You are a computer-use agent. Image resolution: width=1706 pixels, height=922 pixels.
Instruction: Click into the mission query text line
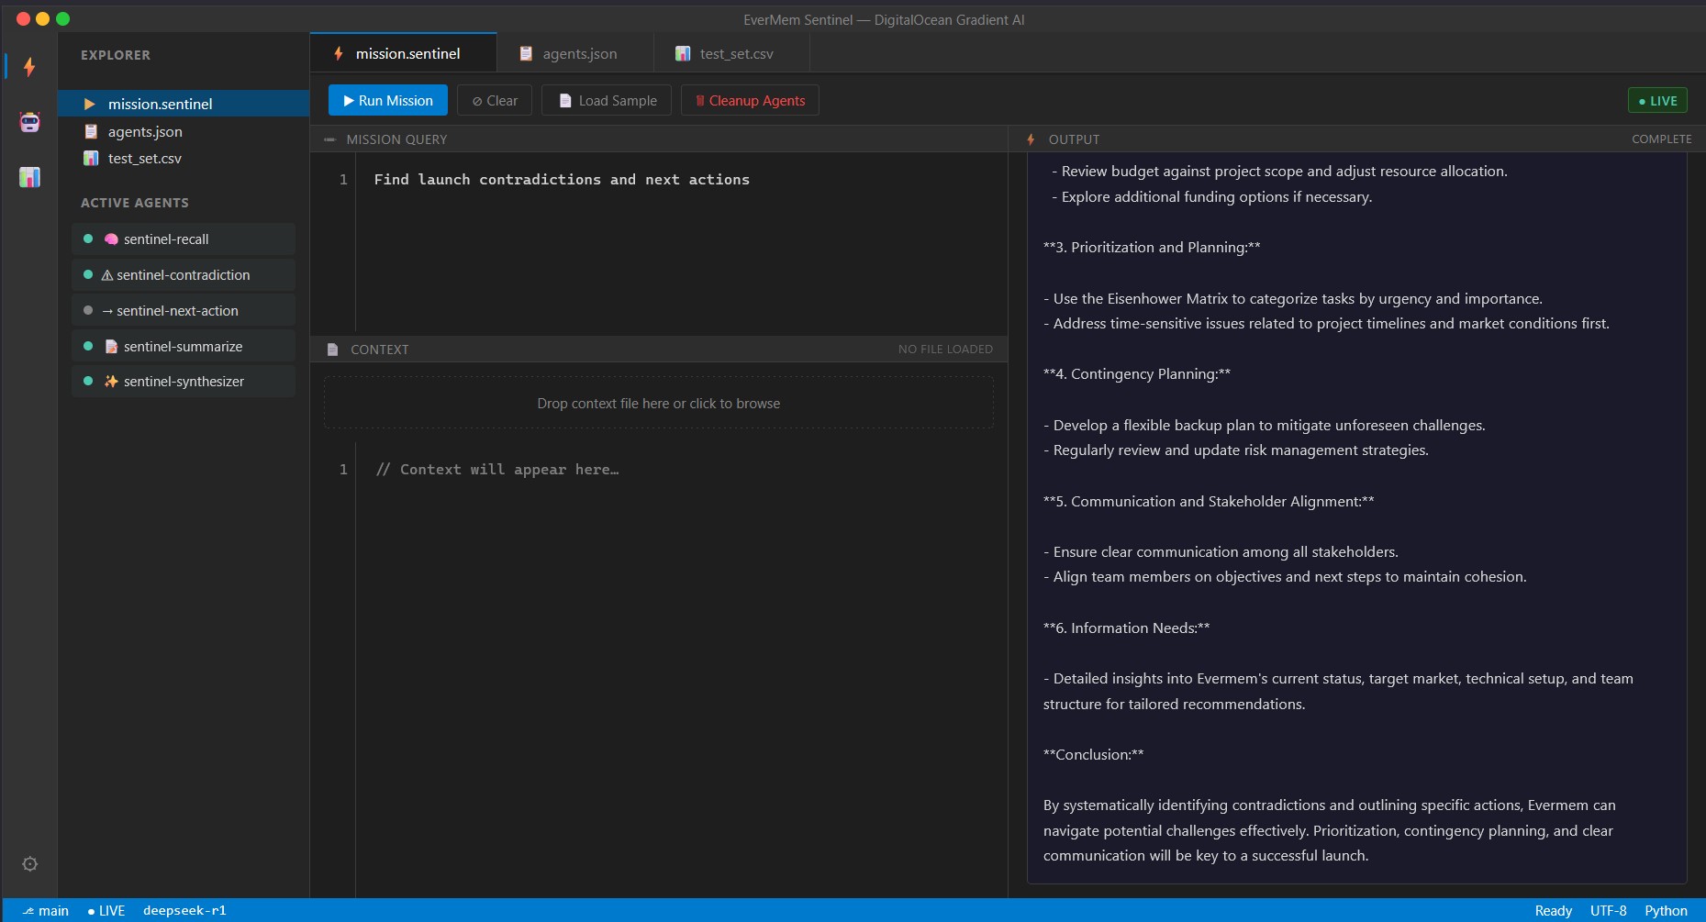(562, 180)
